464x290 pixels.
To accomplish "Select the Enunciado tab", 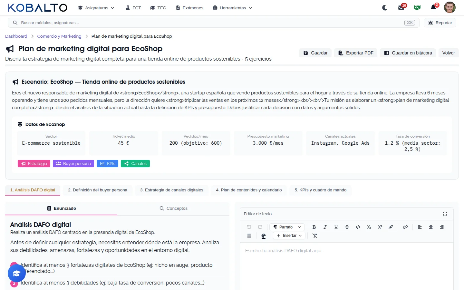I will pyautogui.click(x=61, y=208).
